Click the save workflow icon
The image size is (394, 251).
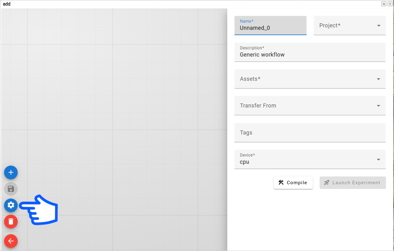(x=11, y=189)
